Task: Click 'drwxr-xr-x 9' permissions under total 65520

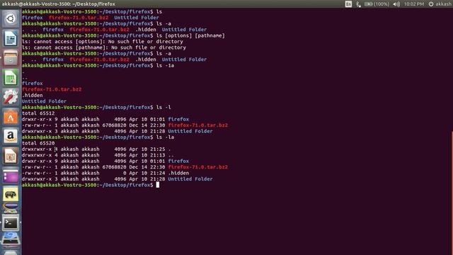Action: (40, 161)
